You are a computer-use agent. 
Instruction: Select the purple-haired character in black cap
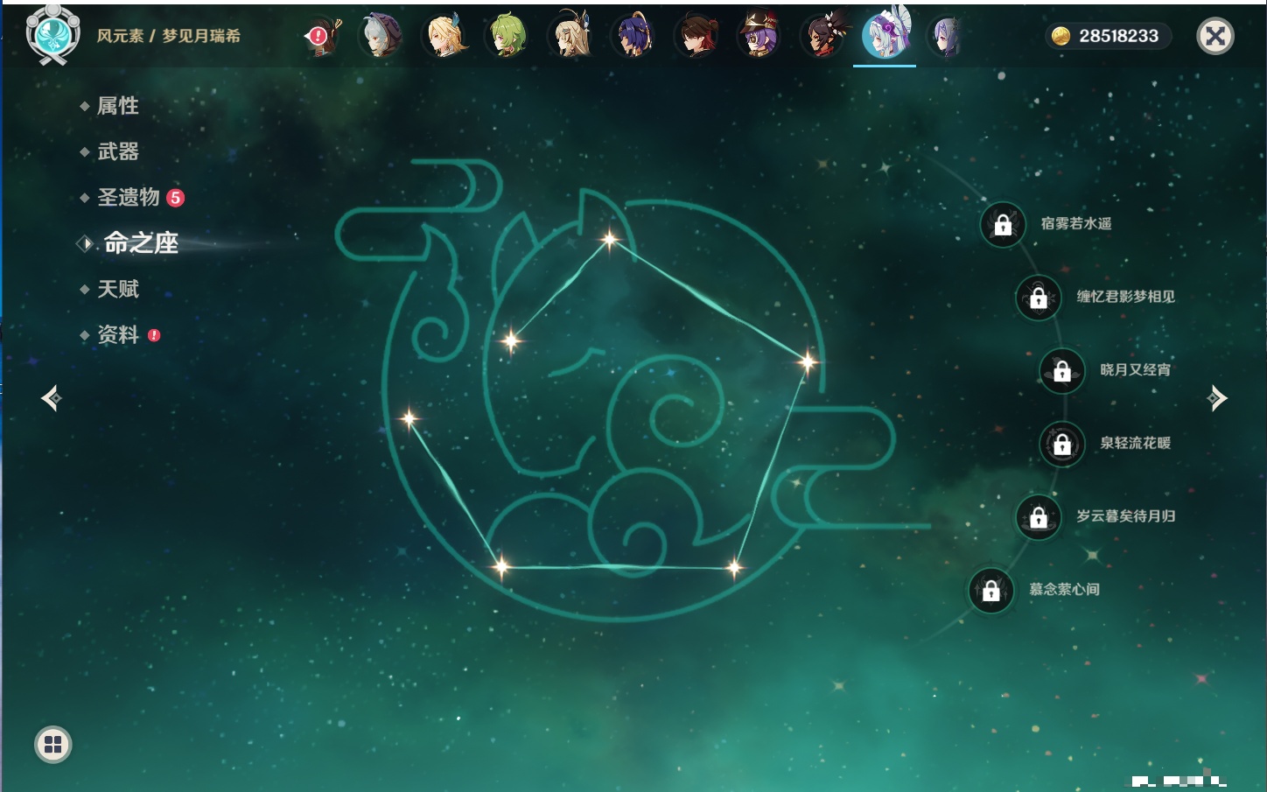759,37
